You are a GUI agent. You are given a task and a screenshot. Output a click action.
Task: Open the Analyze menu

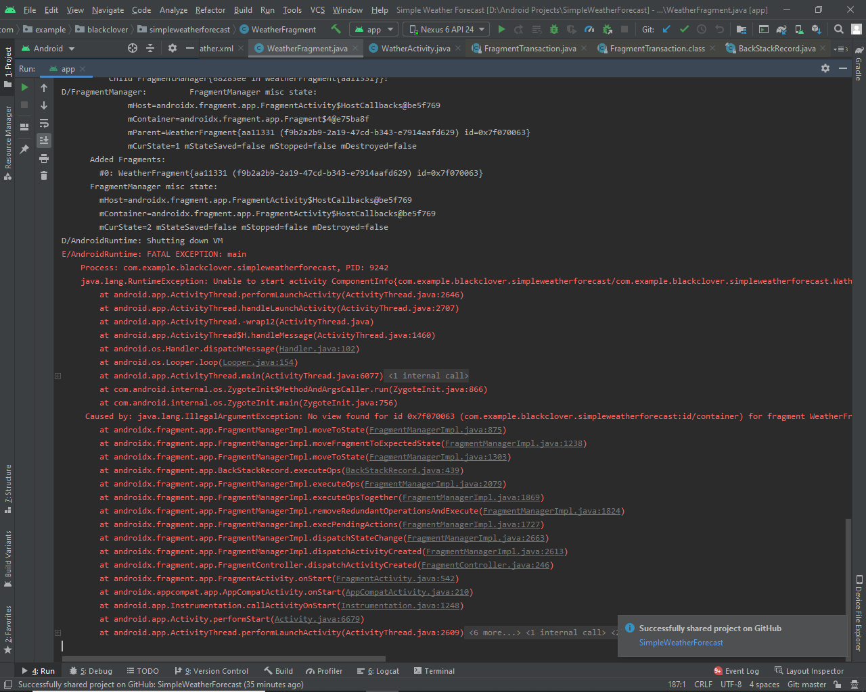click(x=173, y=9)
